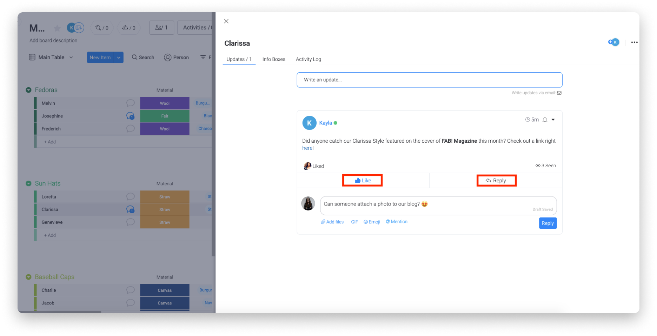Click Kayla's avatar circle
Viewport: 657px width, 336px height.
(x=309, y=123)
